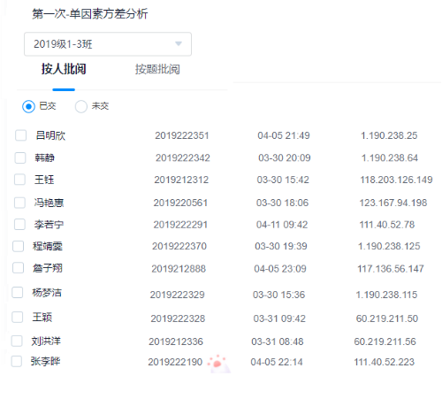Check the box beside 杨梦洁

[17, 293]
